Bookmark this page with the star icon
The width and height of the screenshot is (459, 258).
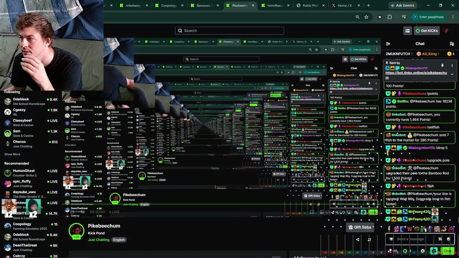pos(366,17)
